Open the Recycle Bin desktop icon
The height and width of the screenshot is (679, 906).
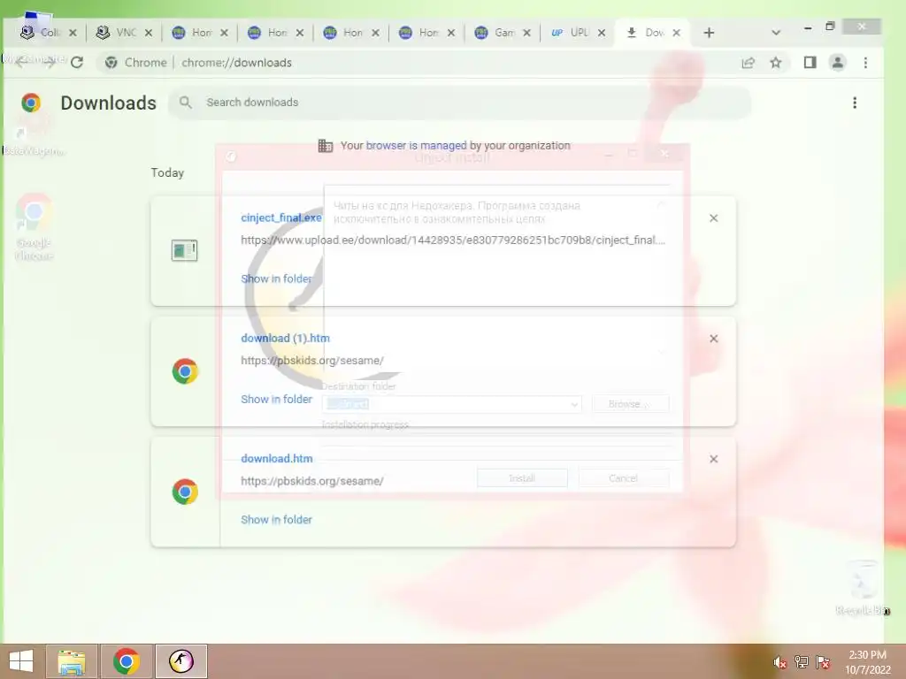point(864,587)
